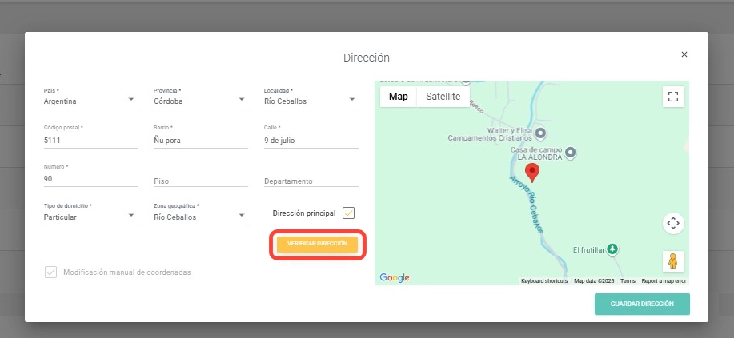Toggle fullscreen view on the map
This screenshot has height=338, width=734.
673,97
